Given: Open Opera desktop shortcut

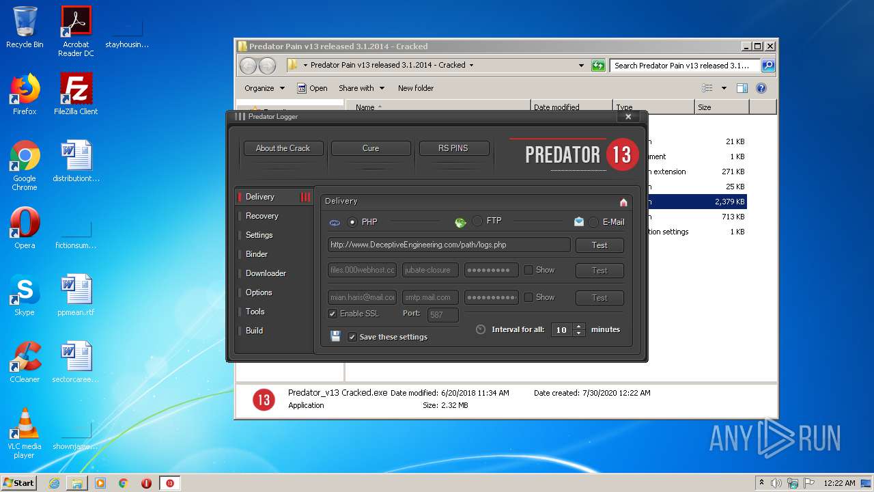Looking at the screenshot, I should tap(25, 228).
